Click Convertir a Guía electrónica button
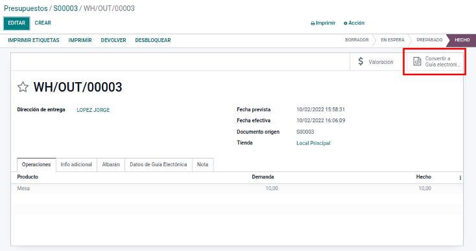The height and width of the screenshot is (251, 476). point(435,61)
